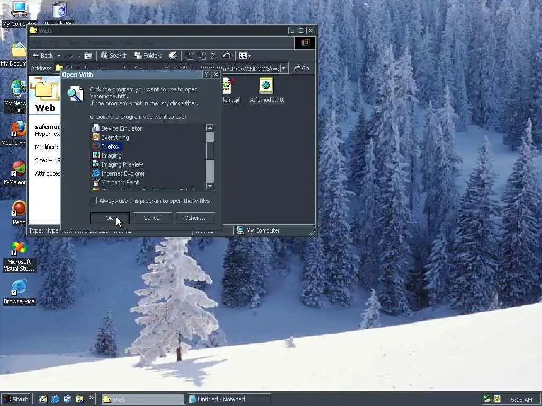Expand the Address bar dropdown

coord(284,68)
